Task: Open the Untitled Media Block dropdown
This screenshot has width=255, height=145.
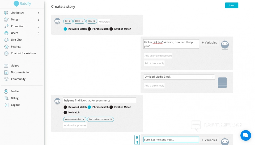Action: pyautogui.click(x=179, y=77)
